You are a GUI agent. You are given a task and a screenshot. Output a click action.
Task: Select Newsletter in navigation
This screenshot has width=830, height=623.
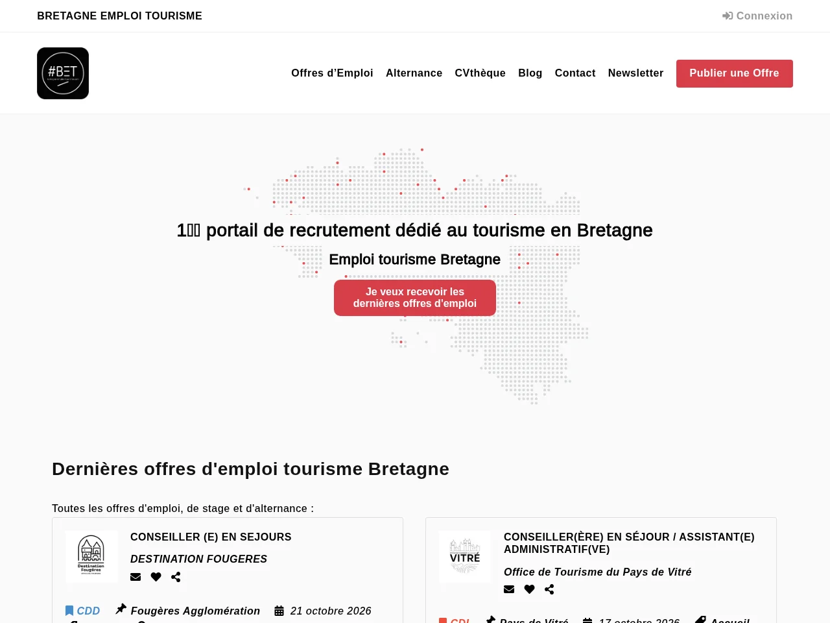[x=635, y=73]
